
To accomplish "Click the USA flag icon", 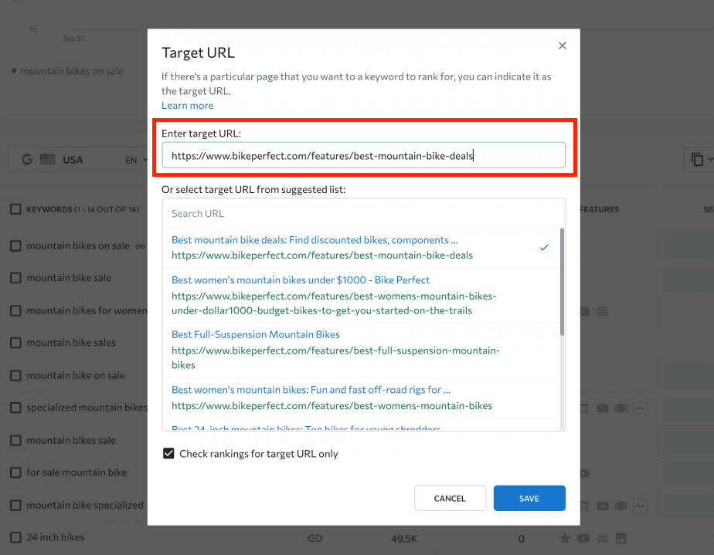I will tap(47, 159).
